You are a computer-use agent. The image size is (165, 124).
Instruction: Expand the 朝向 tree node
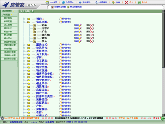point(24,19)
